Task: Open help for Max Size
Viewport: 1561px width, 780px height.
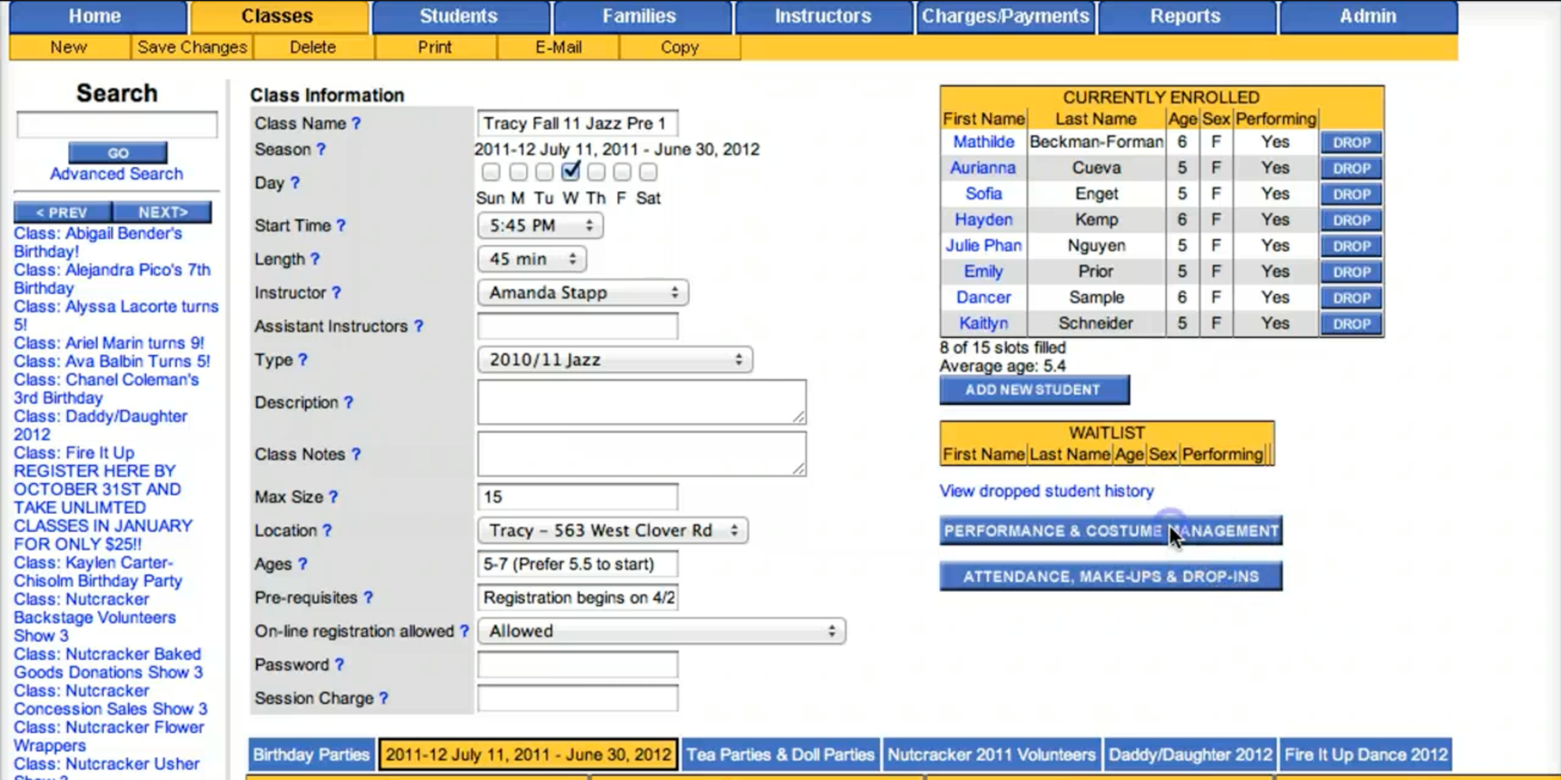Action: click(x=334, y=497)
